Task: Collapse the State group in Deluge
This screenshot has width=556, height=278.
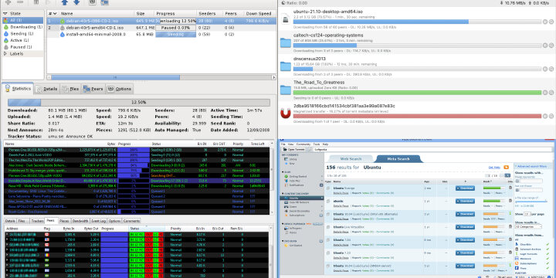Action: point(5,13)
